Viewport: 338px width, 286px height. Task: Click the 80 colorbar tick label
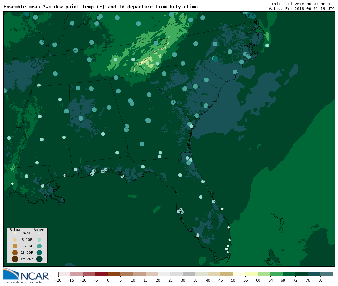(320, 280)
